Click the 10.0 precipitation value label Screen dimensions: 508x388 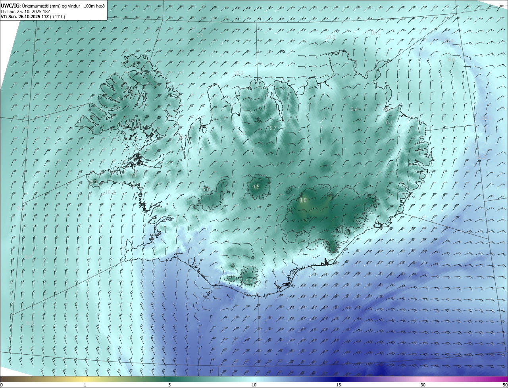pyautogui.click(x=330, y=37)
